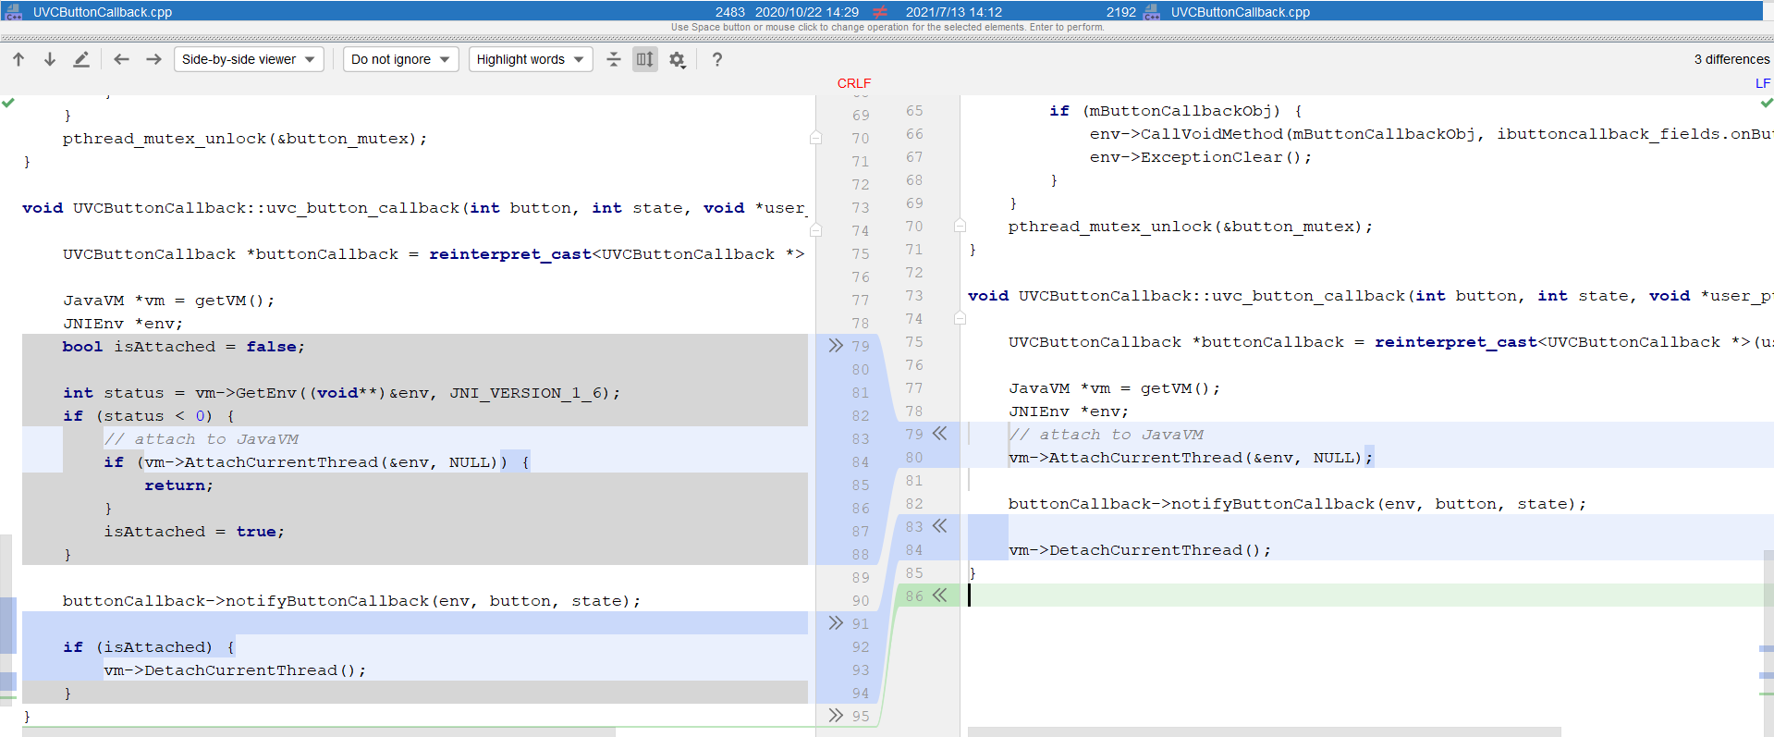Click left '// attach to JavaVM' comment
This screenshot has width=1774, height=737.
[x=201, y=439]
